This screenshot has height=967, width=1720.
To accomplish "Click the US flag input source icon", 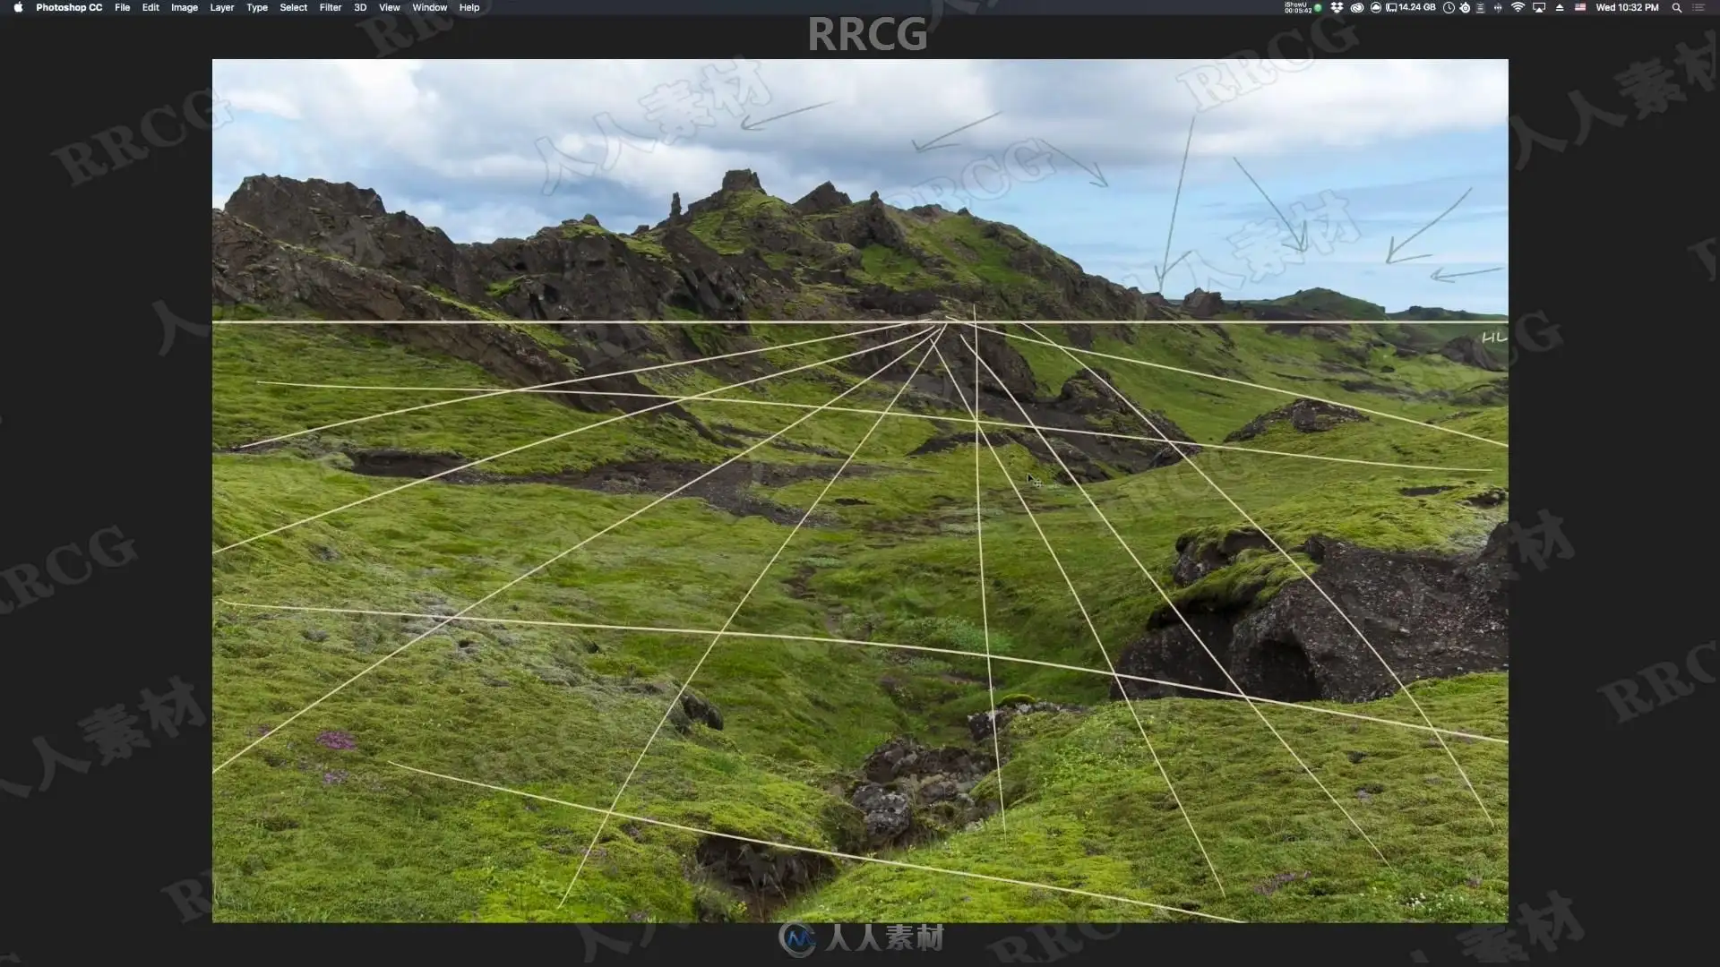I will click(x=1580, y=7).
